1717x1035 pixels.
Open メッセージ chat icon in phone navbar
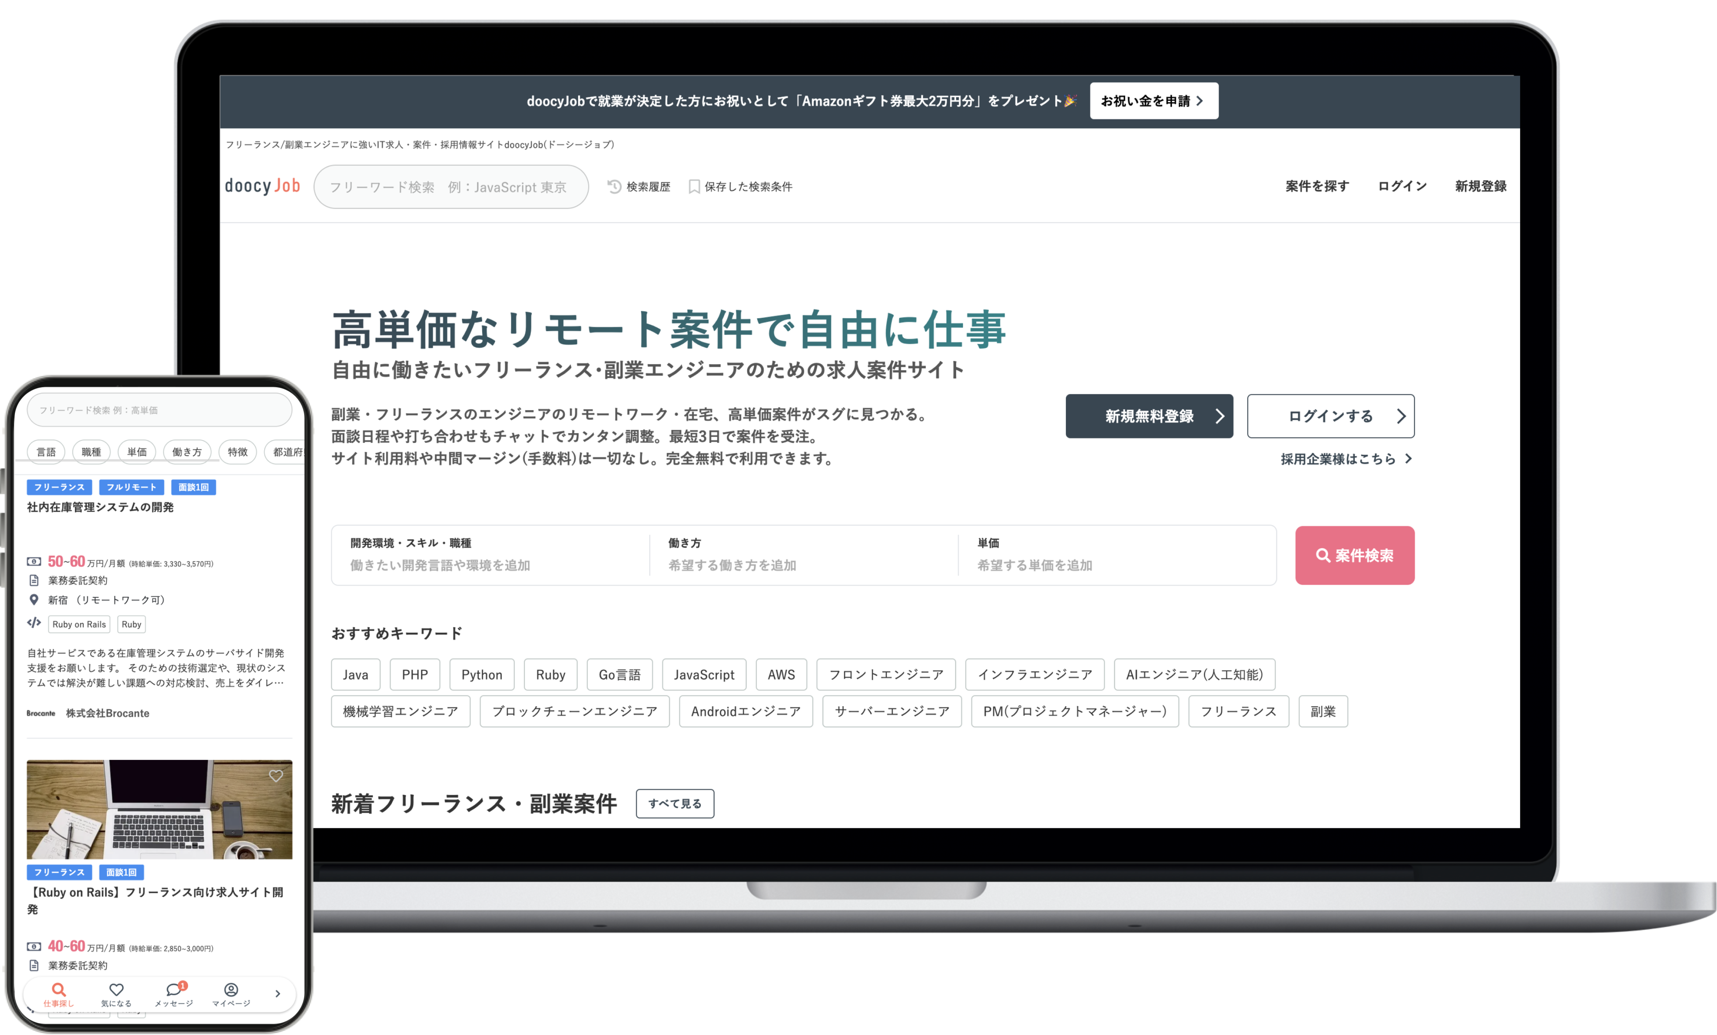(x=173, y=990)
